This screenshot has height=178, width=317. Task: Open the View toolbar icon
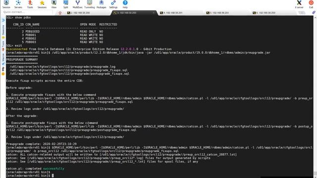click(x=54, y=4)
